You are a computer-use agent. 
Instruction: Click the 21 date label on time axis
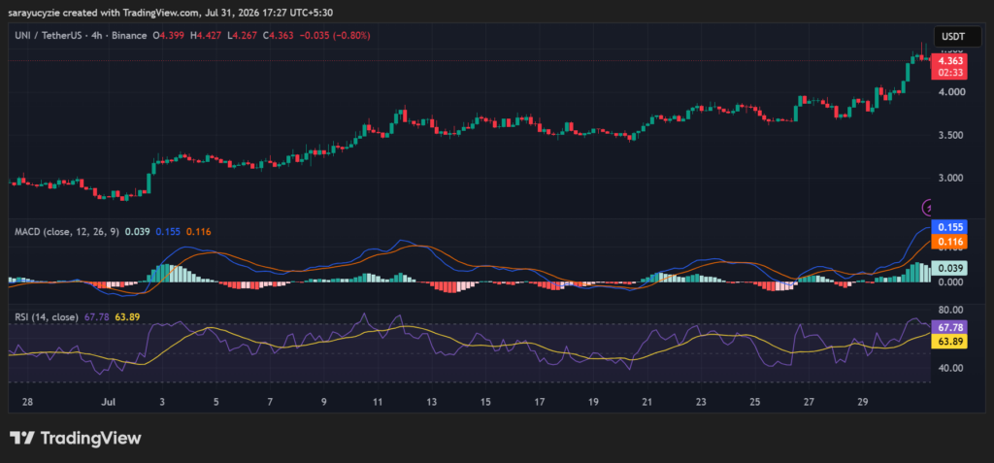tap(647, 402)
